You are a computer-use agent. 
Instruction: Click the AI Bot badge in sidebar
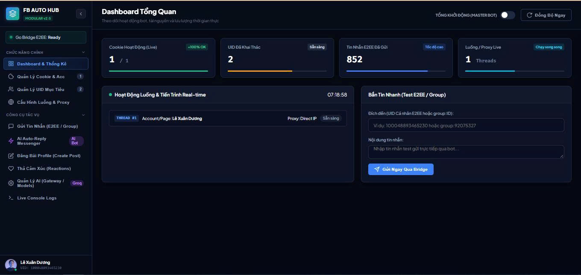pyautogui.click(x=76, y=141)
